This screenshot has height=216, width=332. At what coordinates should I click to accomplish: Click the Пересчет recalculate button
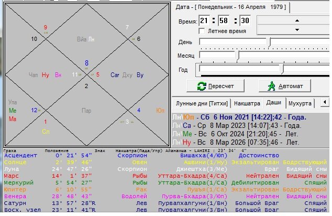(215, 86)
